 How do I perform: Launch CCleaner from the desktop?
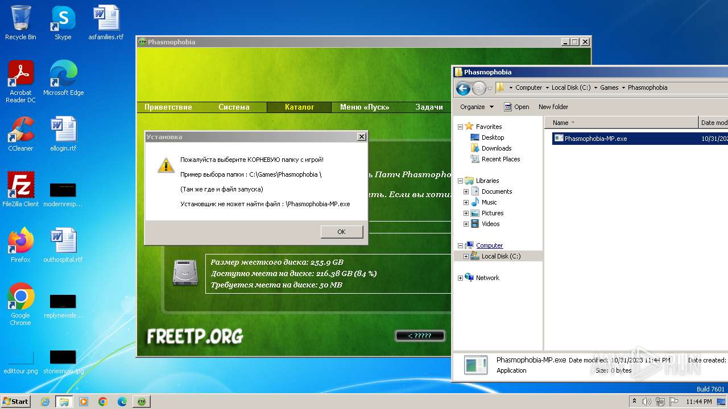[x=20, y=134]
